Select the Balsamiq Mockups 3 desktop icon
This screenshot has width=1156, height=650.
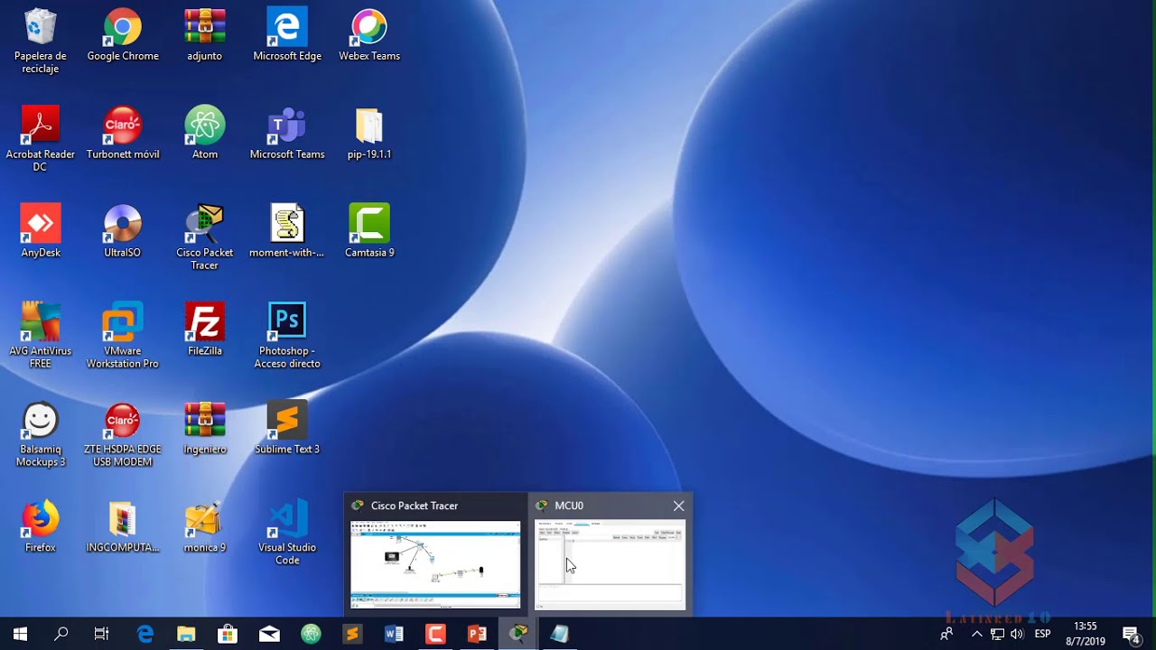[41, 435]
